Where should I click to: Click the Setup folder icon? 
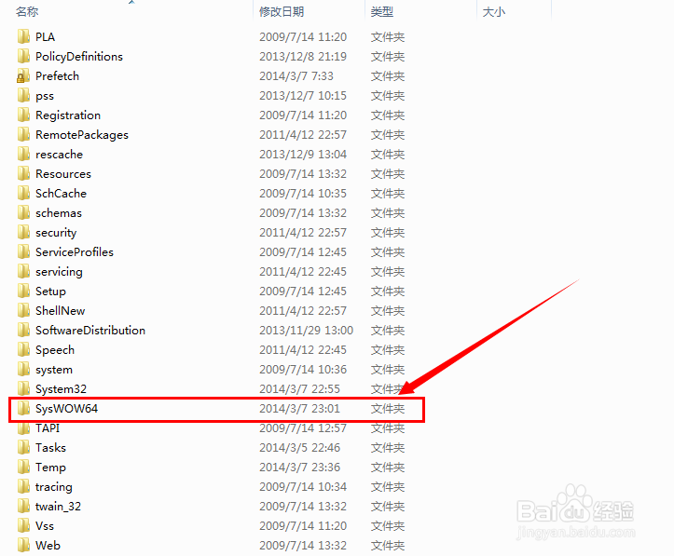23,292
